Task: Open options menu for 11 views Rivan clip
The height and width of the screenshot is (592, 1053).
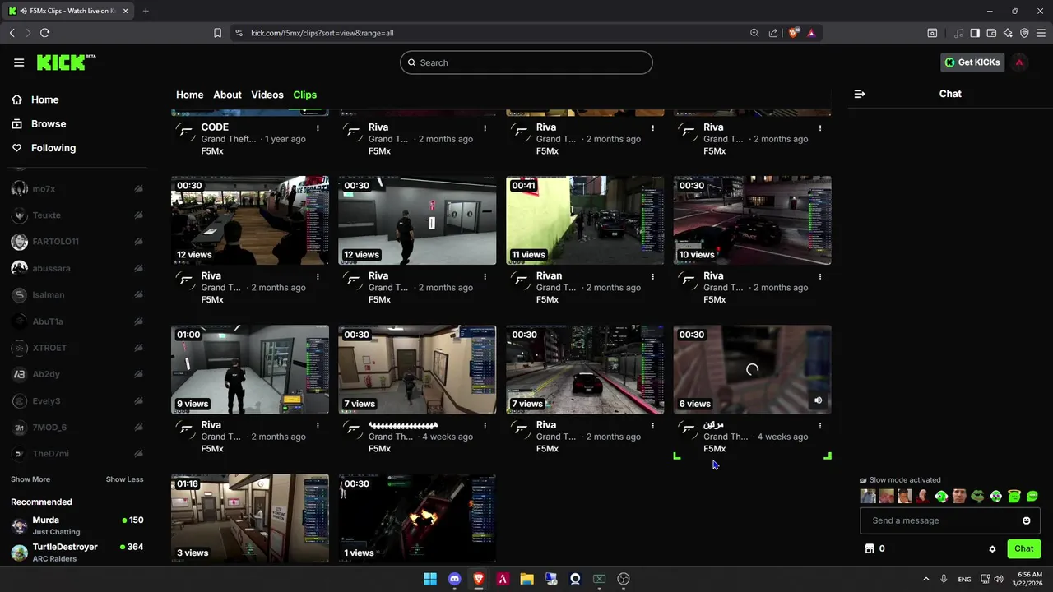Action: click(653, 277)
